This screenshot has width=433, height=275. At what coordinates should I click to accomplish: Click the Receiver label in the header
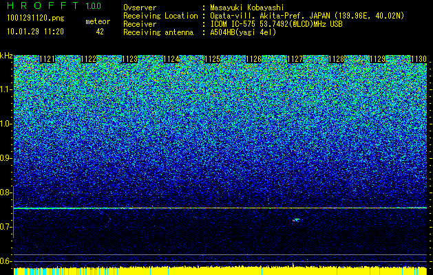click(140, 24)
